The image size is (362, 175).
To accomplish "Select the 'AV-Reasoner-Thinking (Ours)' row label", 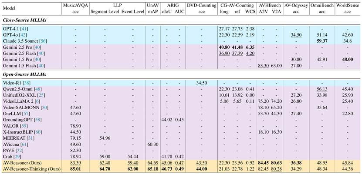I will click(x=32, y=169).
